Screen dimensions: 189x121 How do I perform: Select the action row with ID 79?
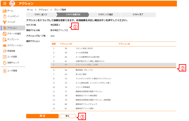pyautogui.click(x=113, y=100)
